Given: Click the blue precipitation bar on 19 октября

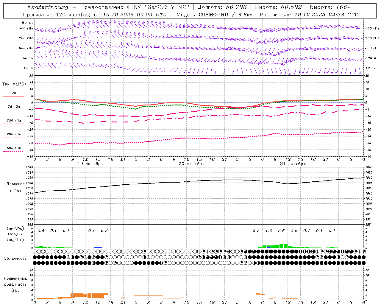Looking at the screenshot, I should (x=100, y=247).
